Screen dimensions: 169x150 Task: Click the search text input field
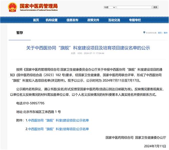pyautogui.click(x=134, y=7)
